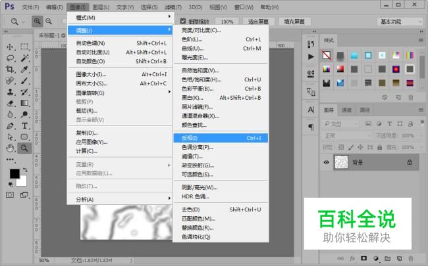Click the 适合屏幕 button
This screenshot has width=428, height=266.
click(x=258, y=22)
